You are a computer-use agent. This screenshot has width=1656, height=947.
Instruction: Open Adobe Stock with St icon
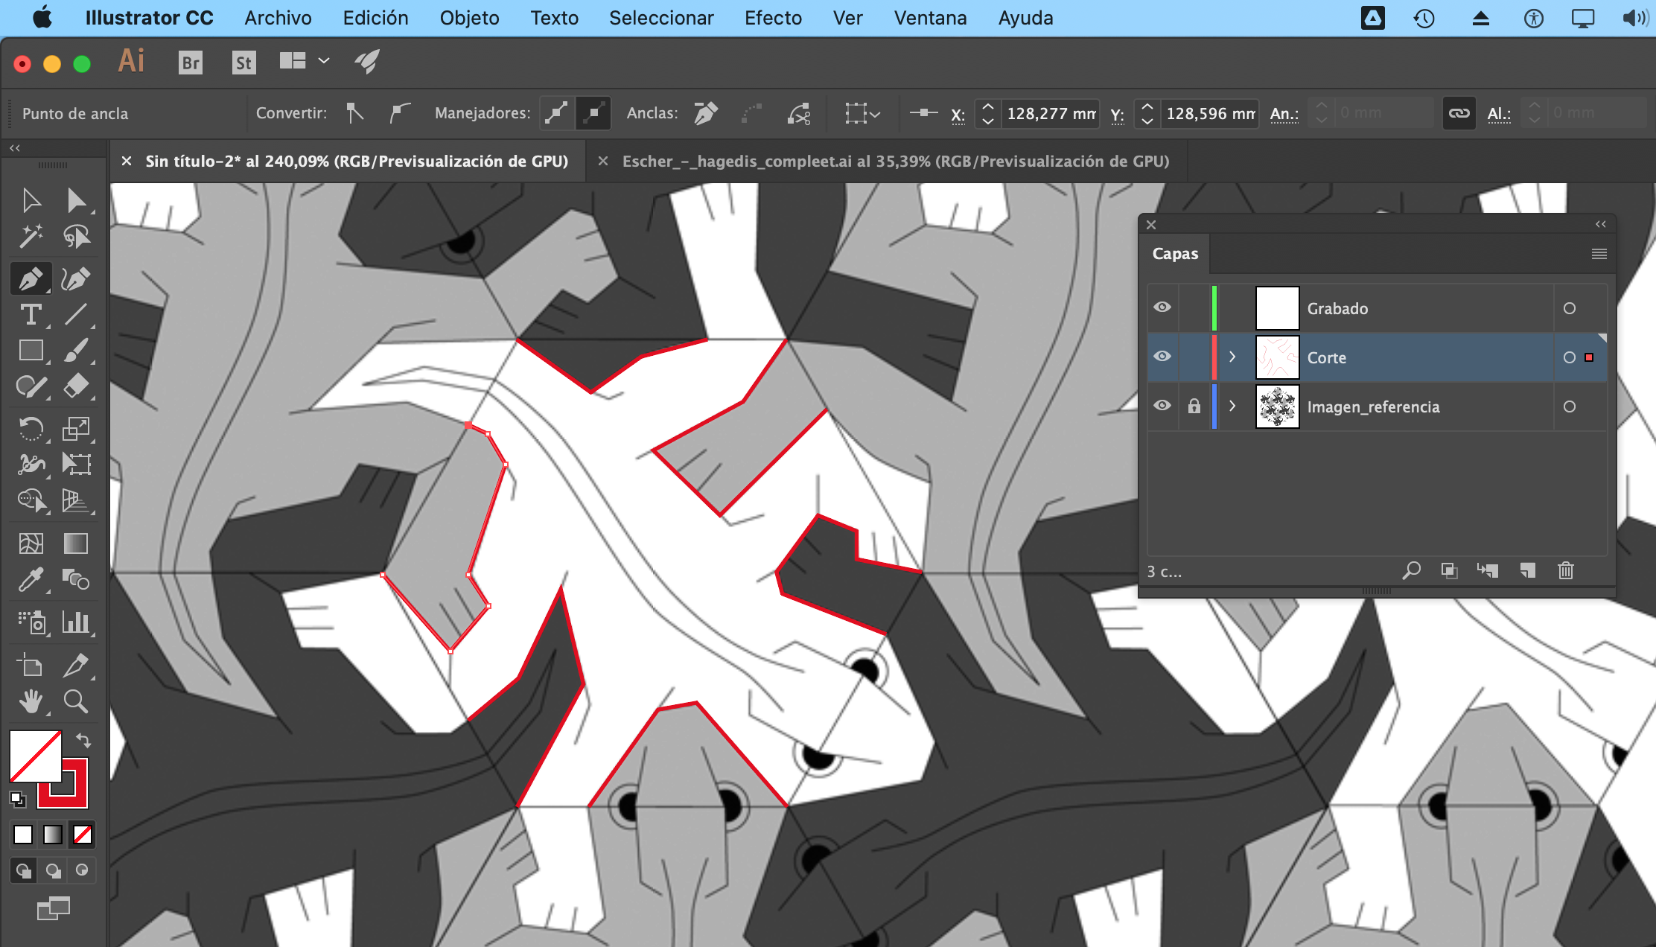click(x=243, y=63)
